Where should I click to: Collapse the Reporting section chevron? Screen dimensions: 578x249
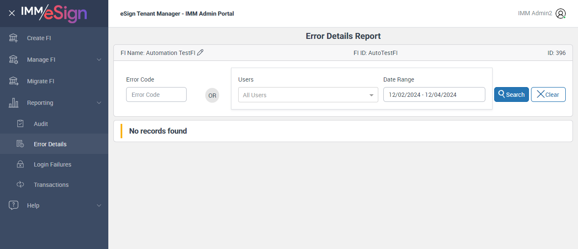(99, 103)
